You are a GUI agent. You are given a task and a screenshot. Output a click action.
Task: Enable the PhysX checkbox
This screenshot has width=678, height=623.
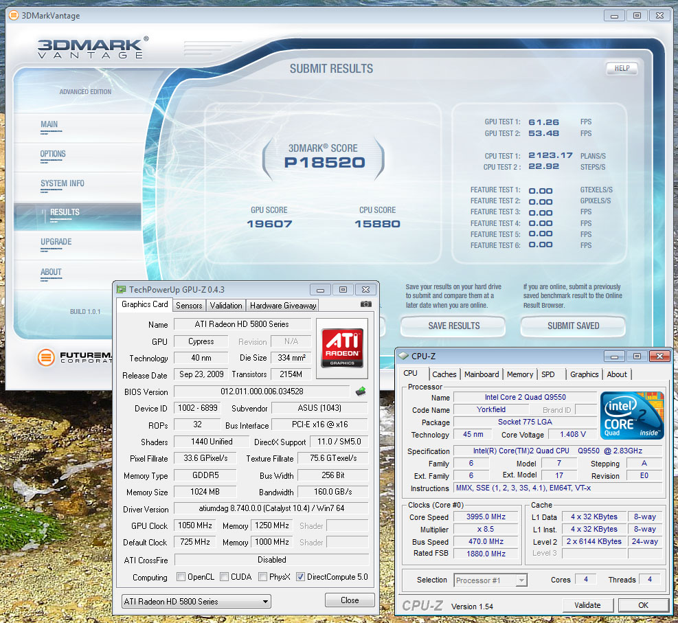(262, 577)
